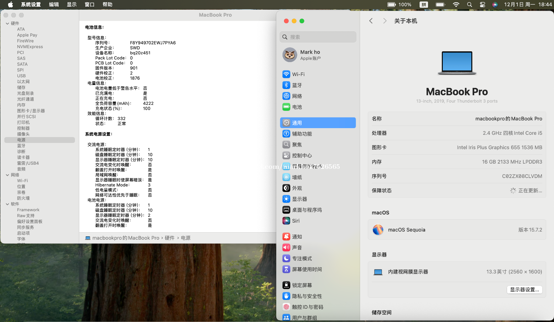Open the 窗口 (Window) menu
Viewport: 554px width, 322px height.
tap(90, 5)
